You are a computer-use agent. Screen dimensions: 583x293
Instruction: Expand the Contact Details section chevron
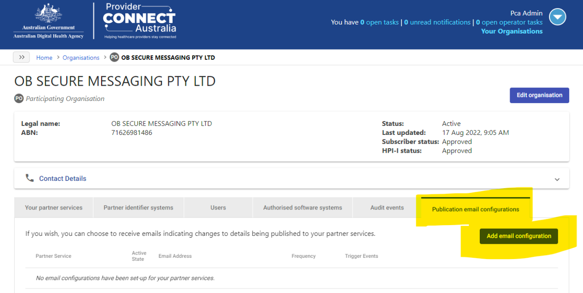(557, 179)
